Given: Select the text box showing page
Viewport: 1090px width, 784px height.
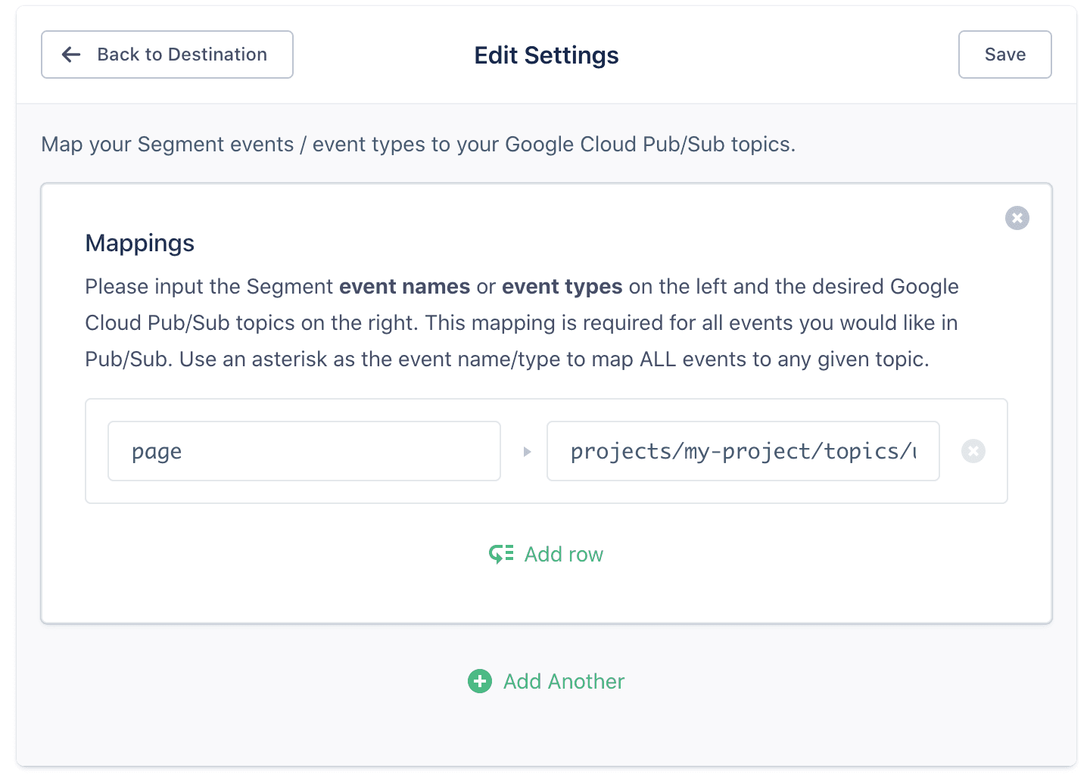Looking at the screenshot, I should 304,451.
